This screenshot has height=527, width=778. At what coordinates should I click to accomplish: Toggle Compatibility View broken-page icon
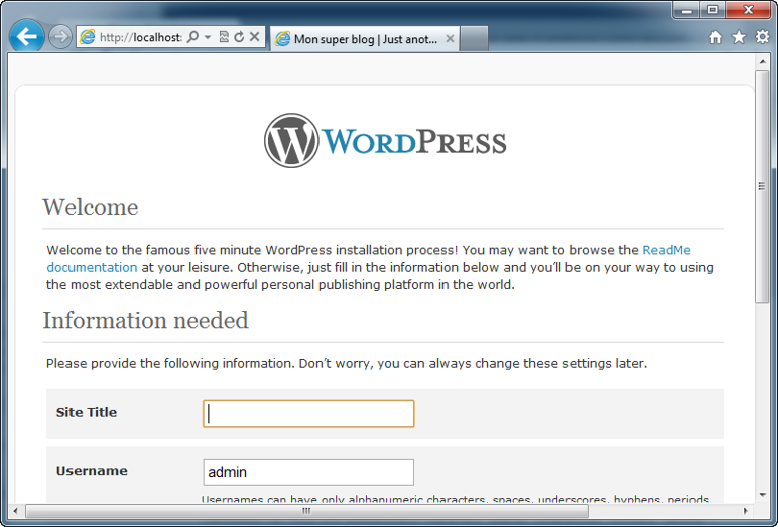(224, 36)
